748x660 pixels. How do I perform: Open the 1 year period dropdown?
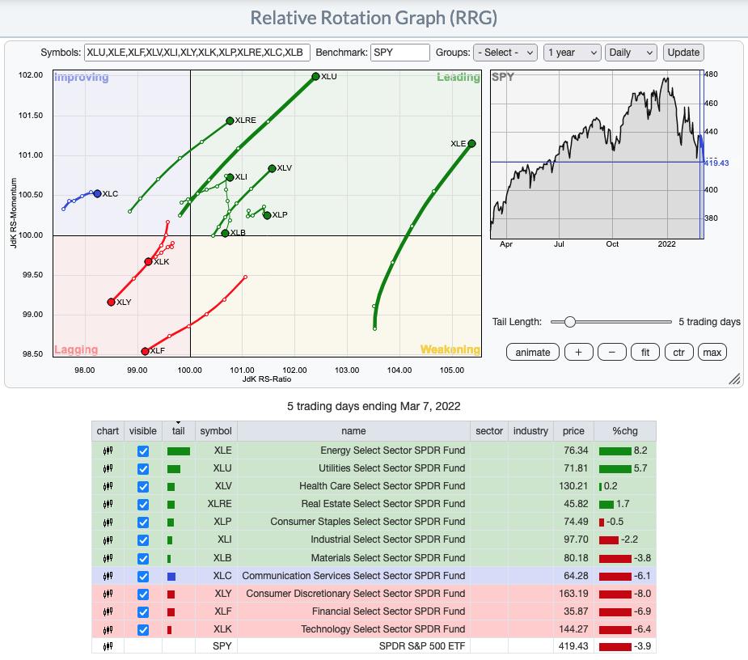572,53
